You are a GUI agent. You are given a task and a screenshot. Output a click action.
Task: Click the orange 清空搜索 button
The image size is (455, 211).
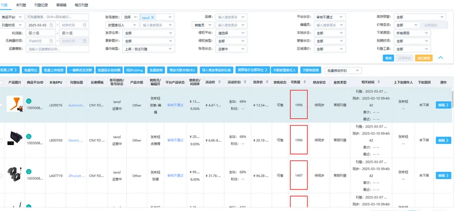pos(424,58)
